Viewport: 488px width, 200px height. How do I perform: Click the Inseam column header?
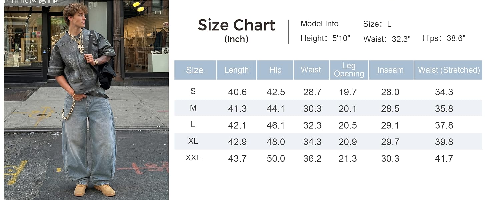(x=391, y=70)
